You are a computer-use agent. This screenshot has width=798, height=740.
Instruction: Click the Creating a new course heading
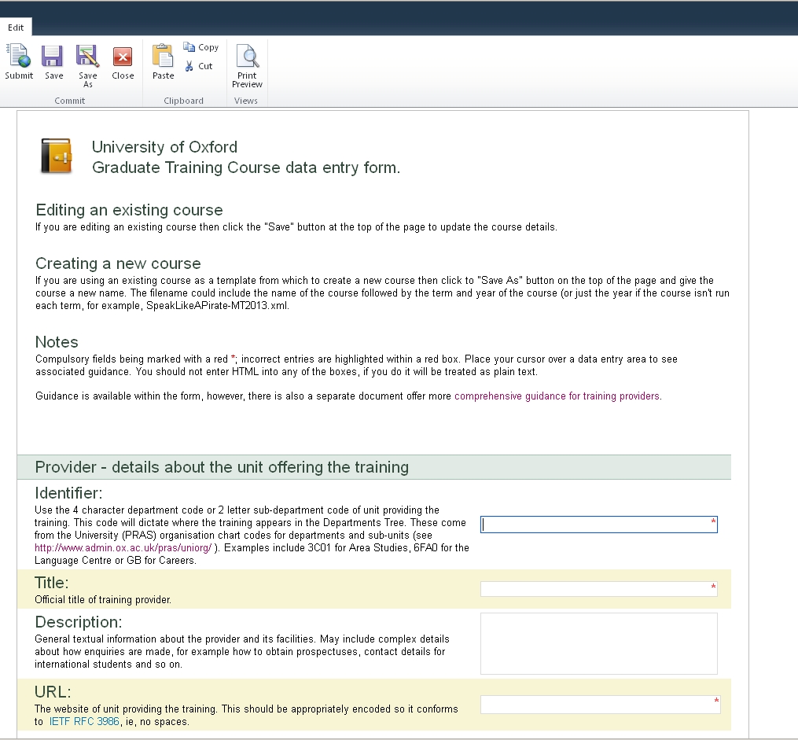click(x=118, y=263)
